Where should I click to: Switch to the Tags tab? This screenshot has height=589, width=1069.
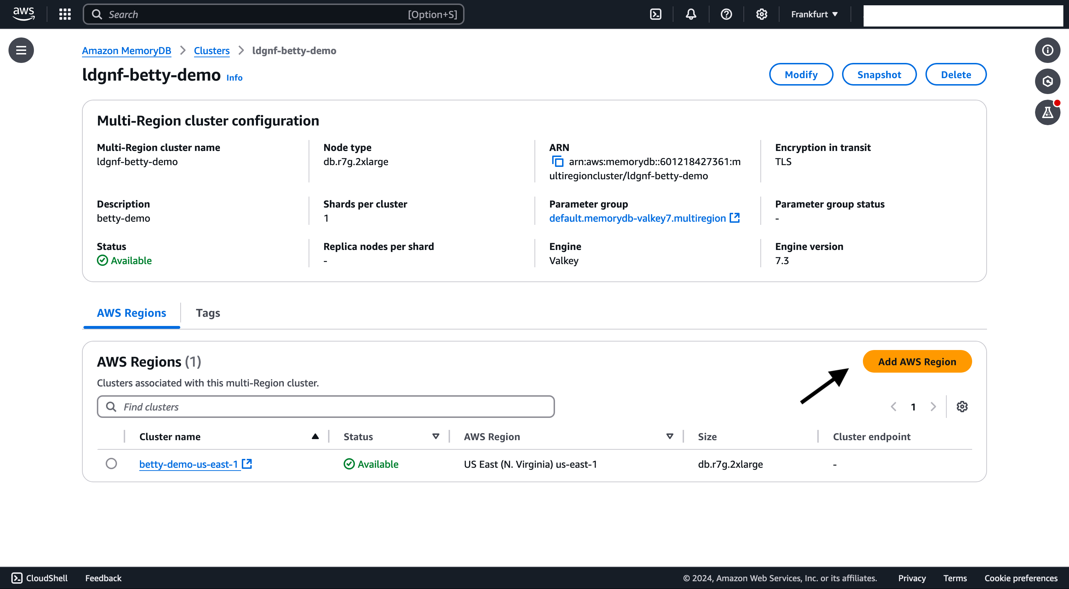click(x=208, y=313)
